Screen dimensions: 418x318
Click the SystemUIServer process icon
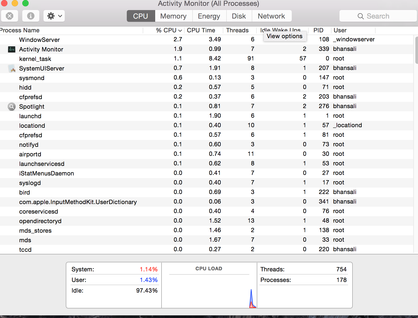click(12, 68)
